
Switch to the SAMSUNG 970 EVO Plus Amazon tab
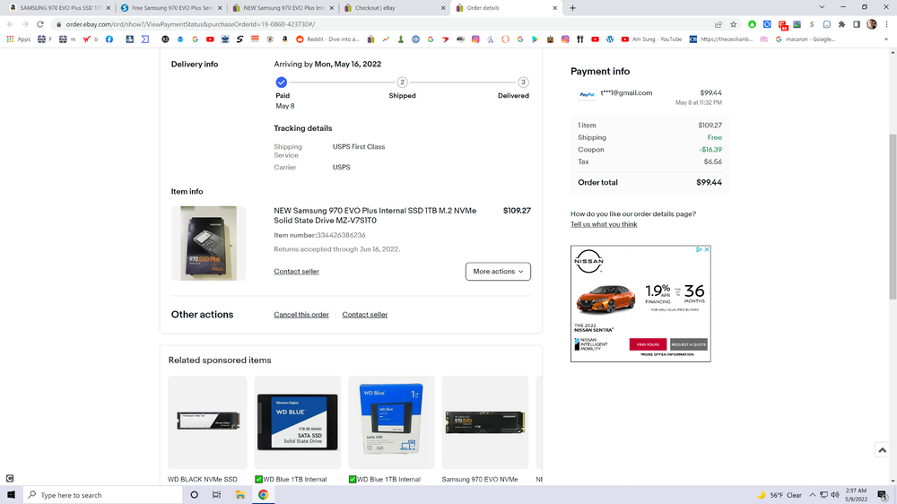(58, 7)
